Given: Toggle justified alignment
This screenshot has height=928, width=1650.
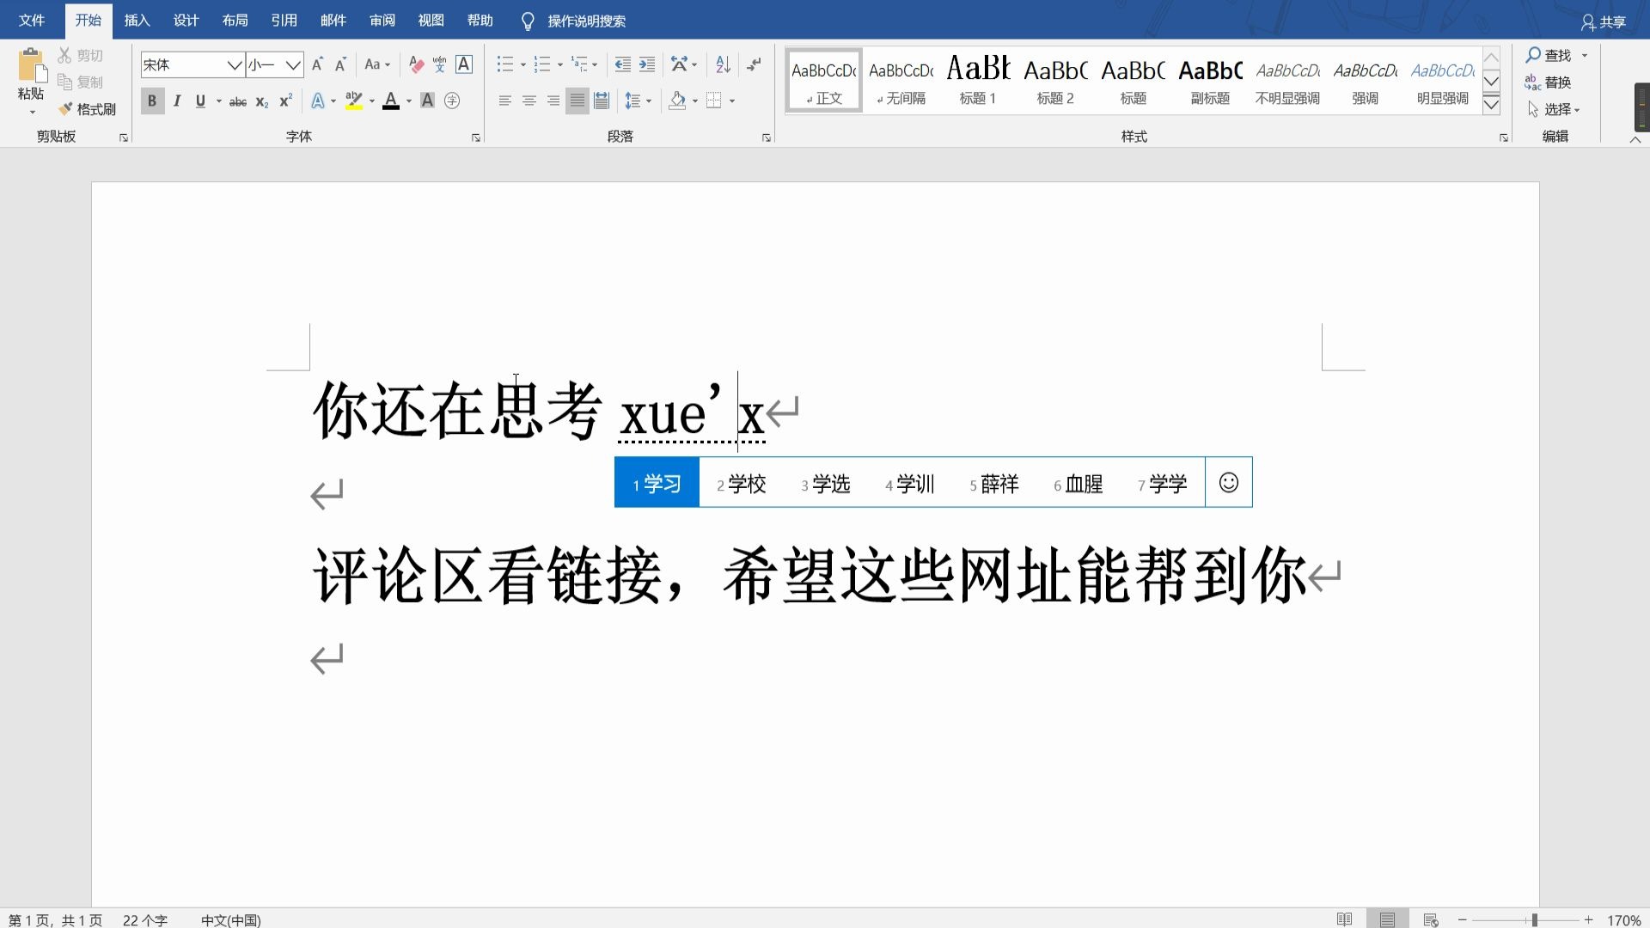Looking at the screenshot, I should click(577, 101).
